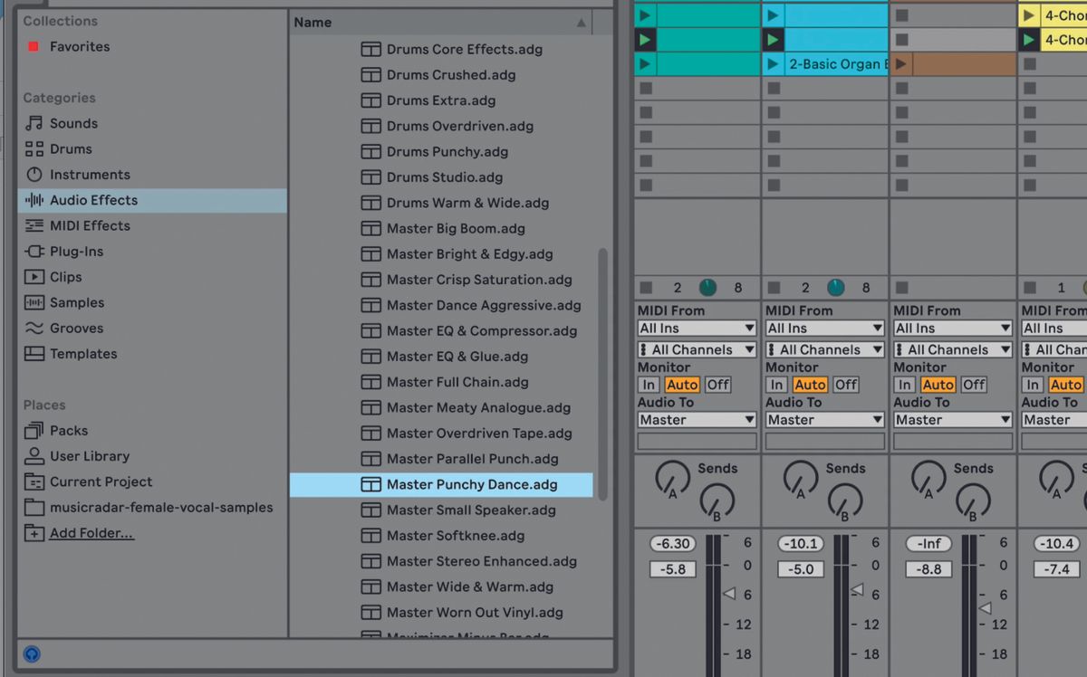This screenshot has width=1087, height=677.
Task: Click the Add Folder link
Action: (x=91, y=533)
